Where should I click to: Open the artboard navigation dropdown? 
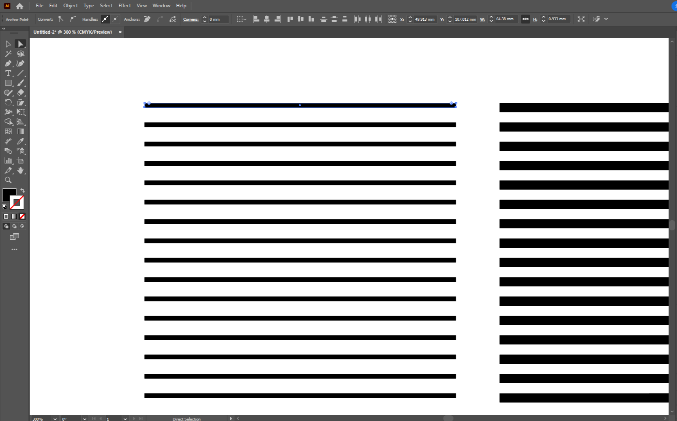tap(125, 419)
